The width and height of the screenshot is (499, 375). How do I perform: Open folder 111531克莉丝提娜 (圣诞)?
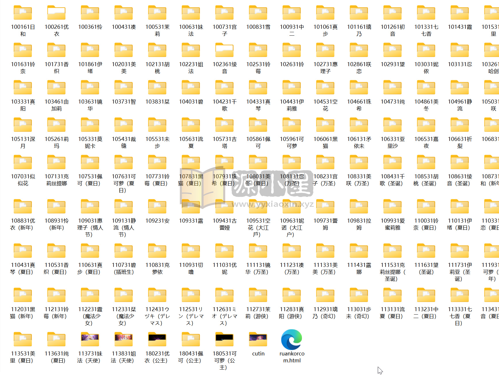392,251
